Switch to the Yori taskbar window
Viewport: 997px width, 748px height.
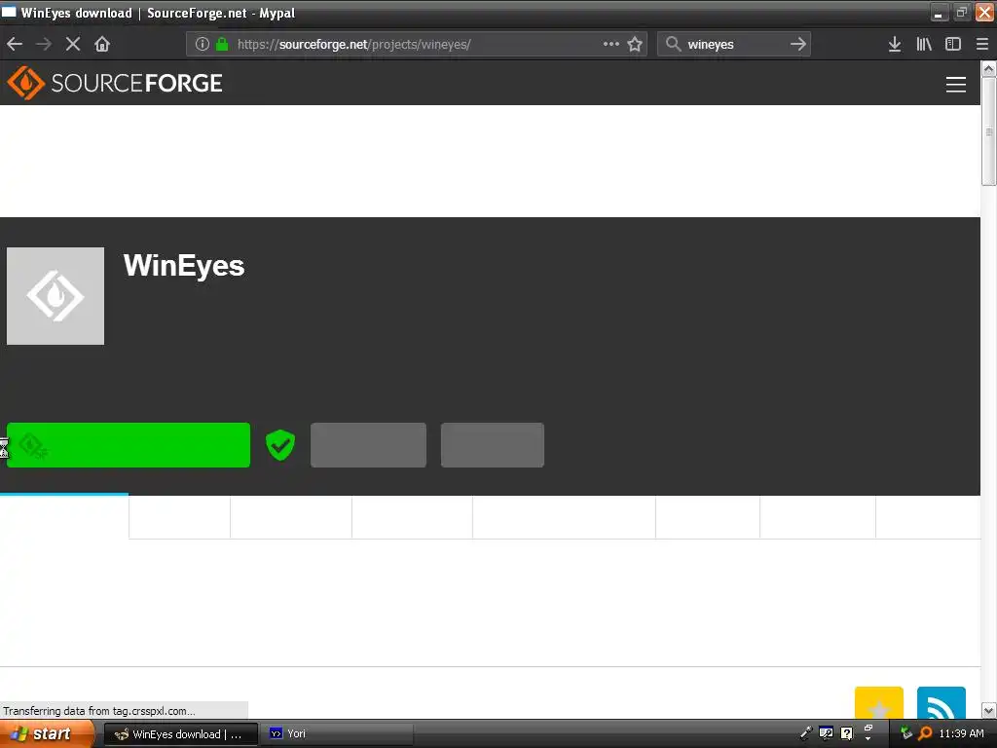[x=337, y=734]
